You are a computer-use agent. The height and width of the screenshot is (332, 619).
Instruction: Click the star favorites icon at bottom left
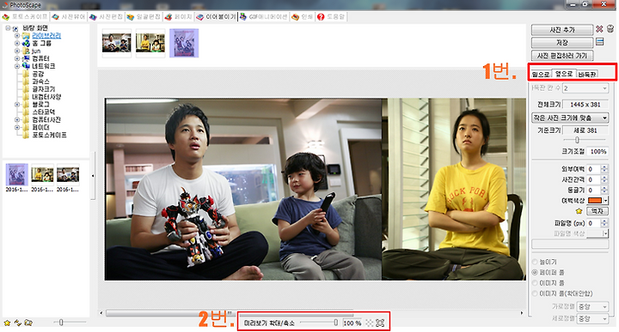coord(7,323)
